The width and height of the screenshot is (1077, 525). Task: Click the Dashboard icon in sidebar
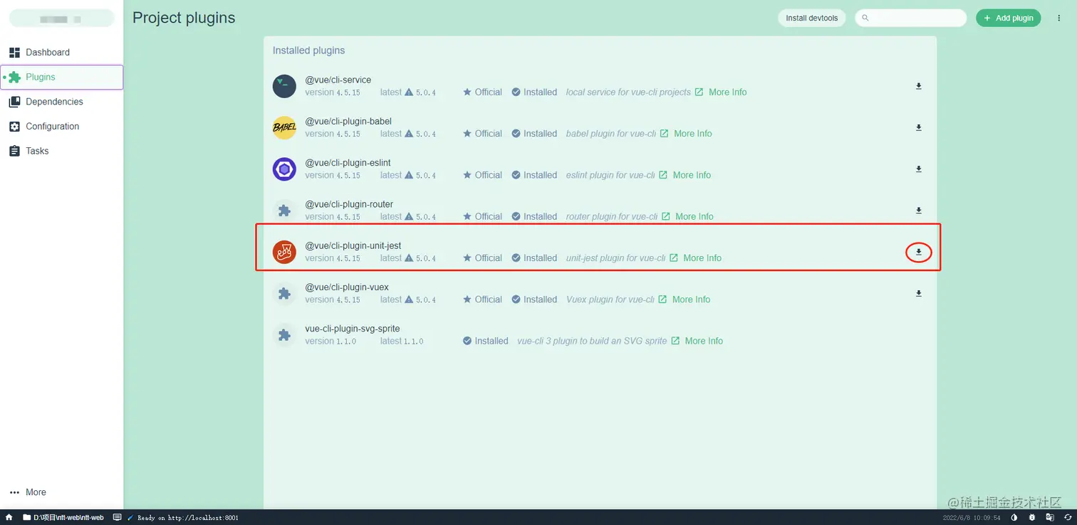pyautogui.click(x=14, y=53)
